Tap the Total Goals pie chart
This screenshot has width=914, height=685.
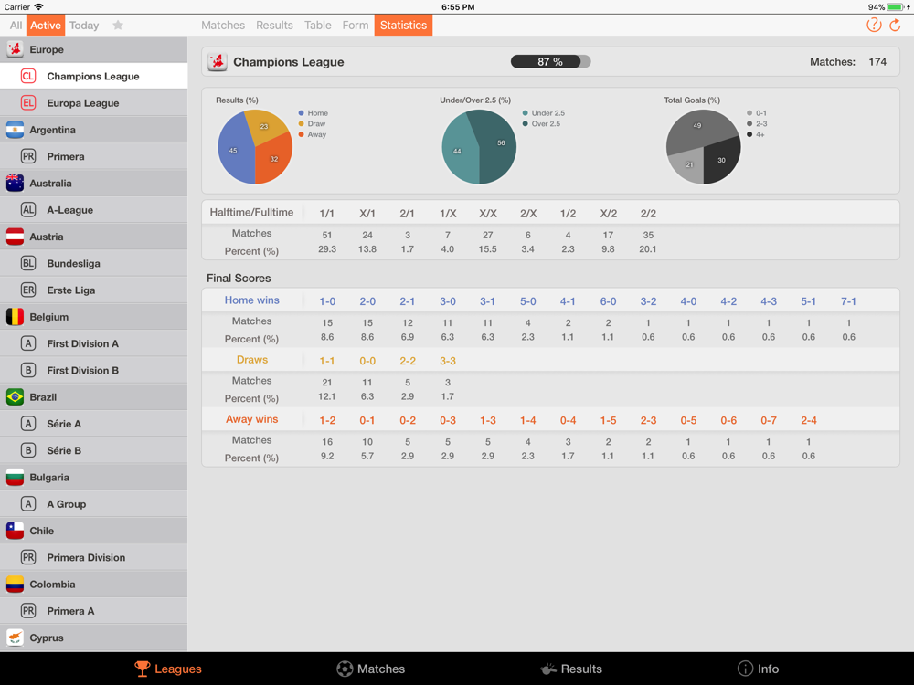[703, 147]
